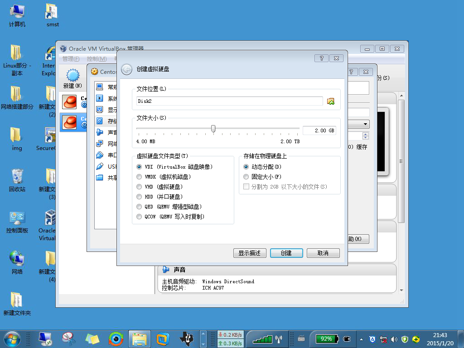464x348 pixels.
Task: Click 创建 button to create disk
Action: point(286,253)
